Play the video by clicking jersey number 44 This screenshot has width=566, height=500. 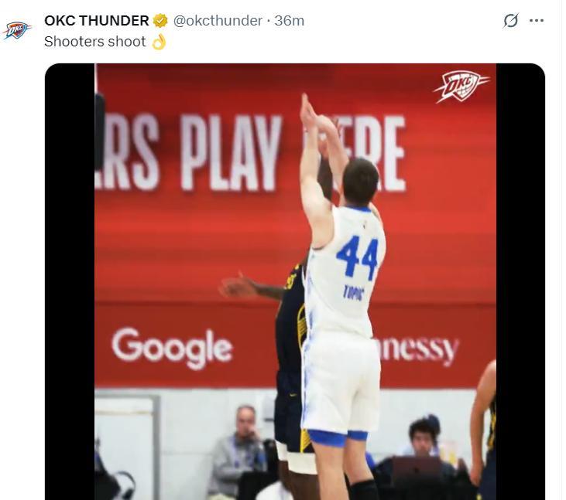tap(358, 257)
